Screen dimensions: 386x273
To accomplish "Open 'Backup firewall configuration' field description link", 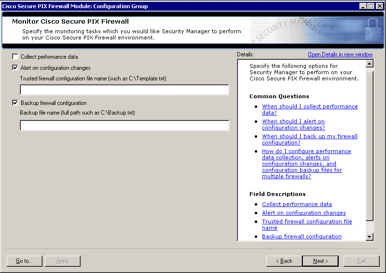I will (302, 236).
